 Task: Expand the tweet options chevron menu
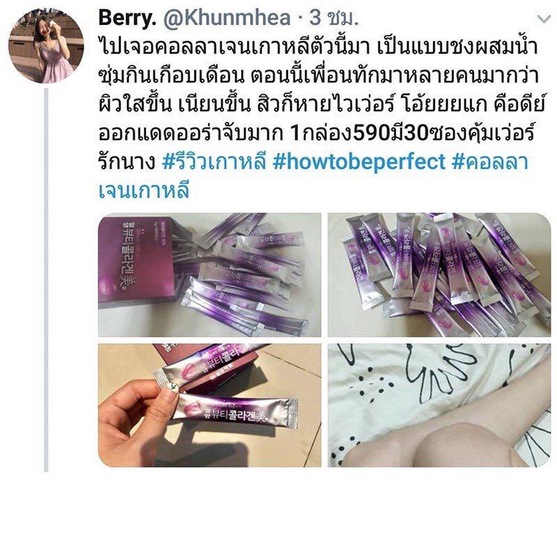(544, 19)
